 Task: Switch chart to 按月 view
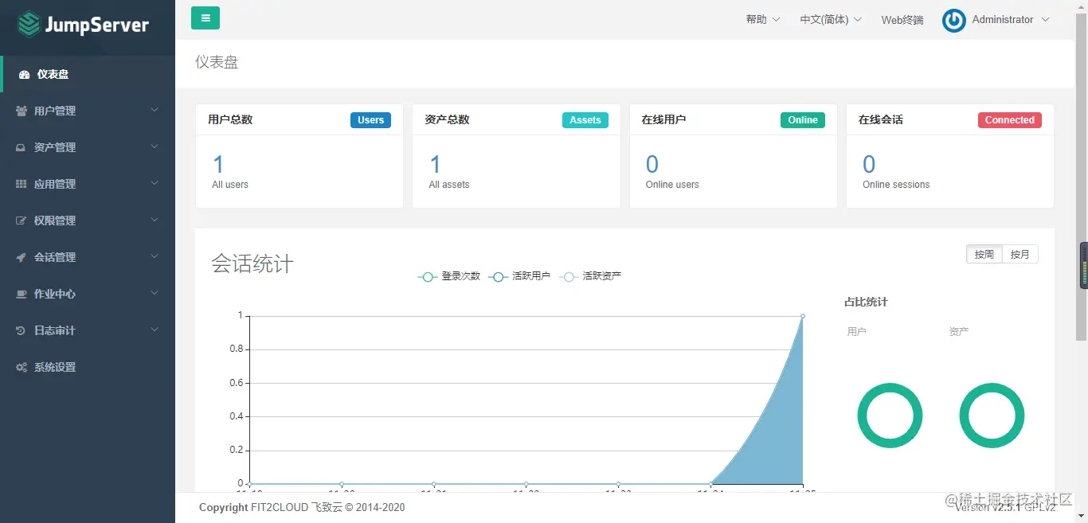(x=1020, y=255)
